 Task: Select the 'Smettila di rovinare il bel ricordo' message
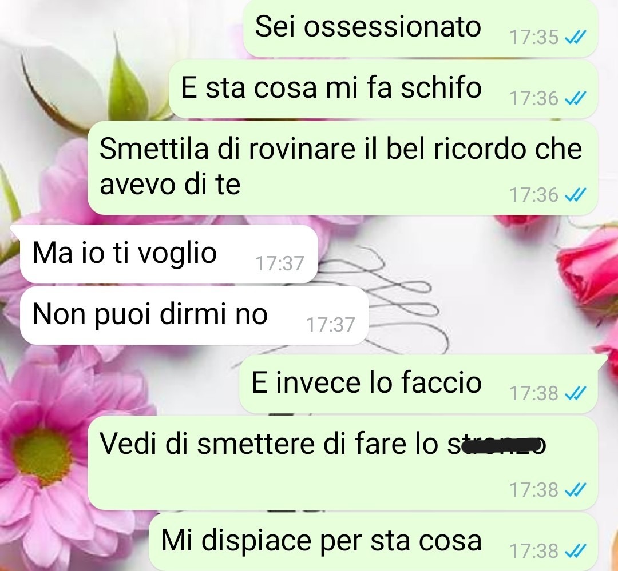pyautogui.click(x=343, y=167)
